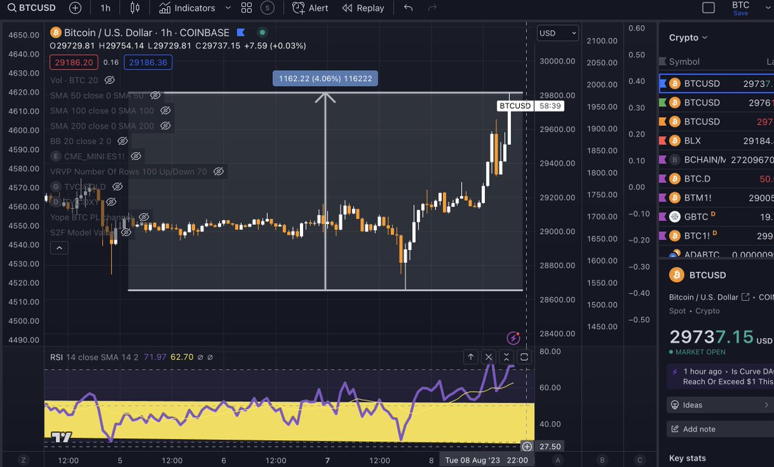
Task: Add a symbol with the plus-circle icon
Action: pos(75,8)
